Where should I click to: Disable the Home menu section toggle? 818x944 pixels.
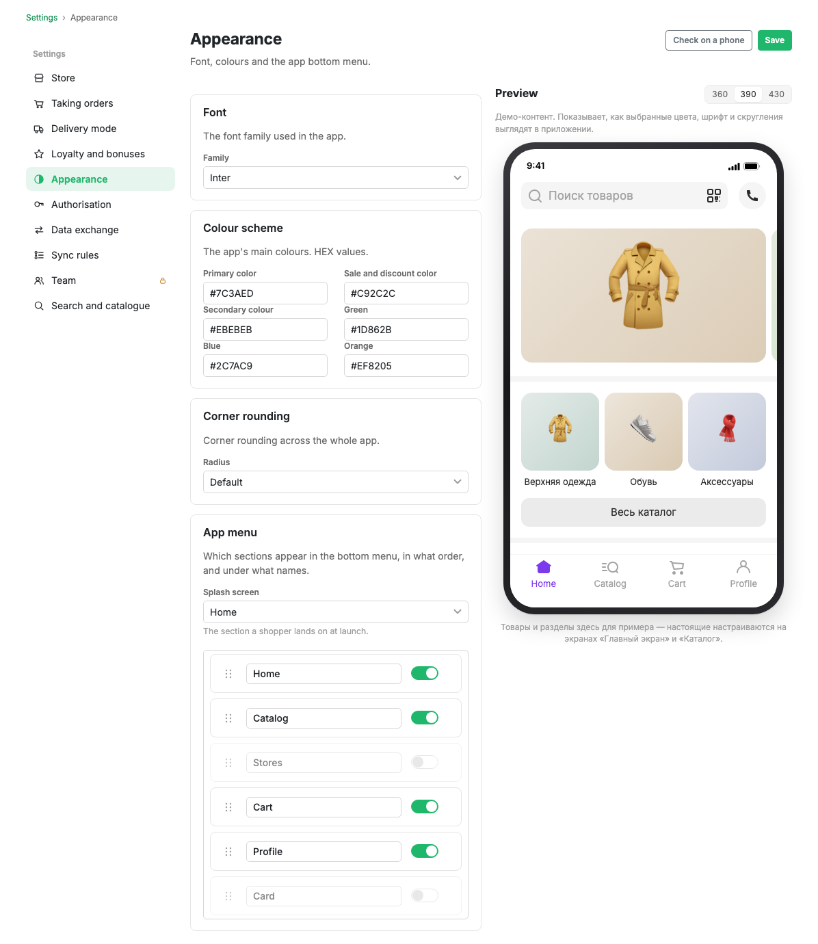point(425,673)
